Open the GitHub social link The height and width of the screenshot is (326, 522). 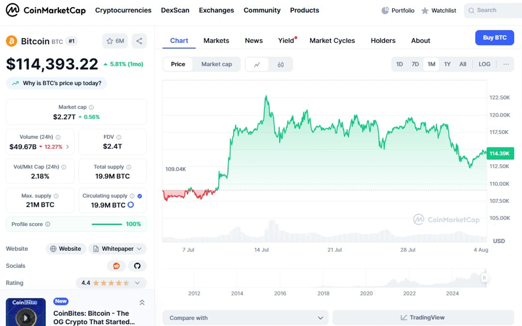coord(137,266)
